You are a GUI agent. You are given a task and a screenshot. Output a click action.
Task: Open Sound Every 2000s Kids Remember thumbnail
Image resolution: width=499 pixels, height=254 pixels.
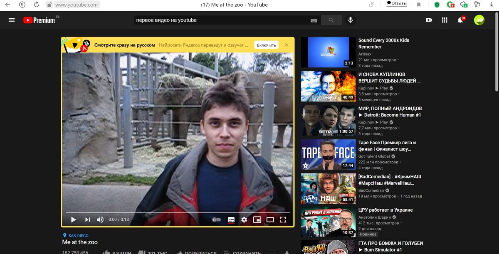328,52
